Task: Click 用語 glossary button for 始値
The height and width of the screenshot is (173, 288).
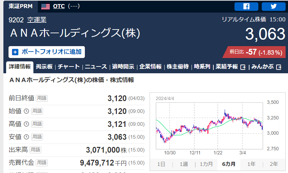Action: click(37, 111)
